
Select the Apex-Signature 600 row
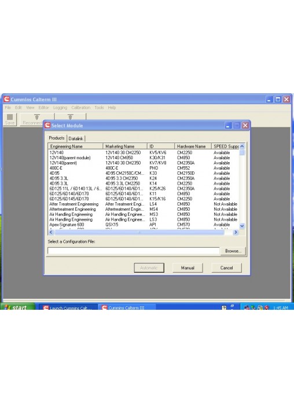(144, 225)
